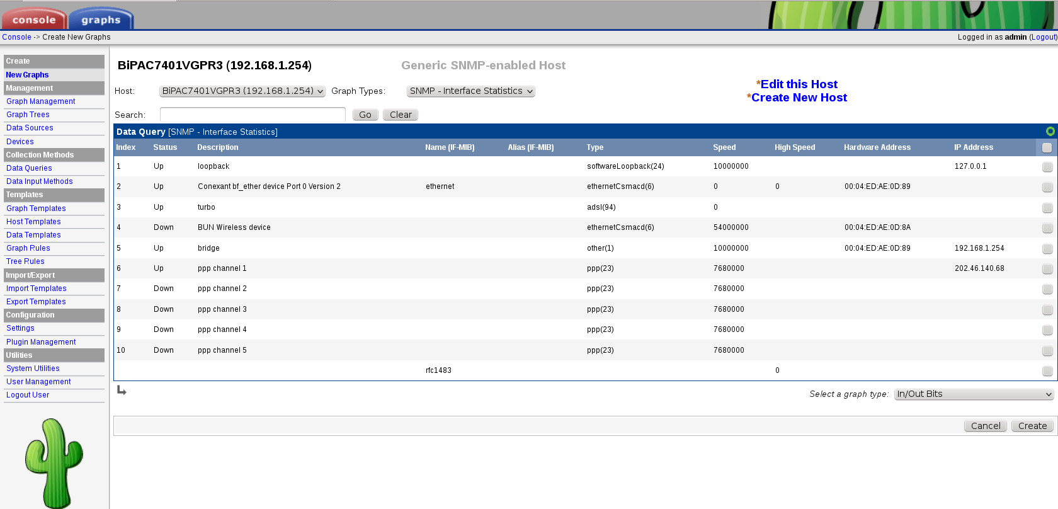Check the ppp channel 3 row checkbox

1047,310
